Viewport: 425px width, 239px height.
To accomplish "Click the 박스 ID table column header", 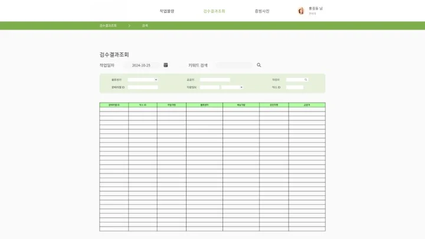I will 143,105.
